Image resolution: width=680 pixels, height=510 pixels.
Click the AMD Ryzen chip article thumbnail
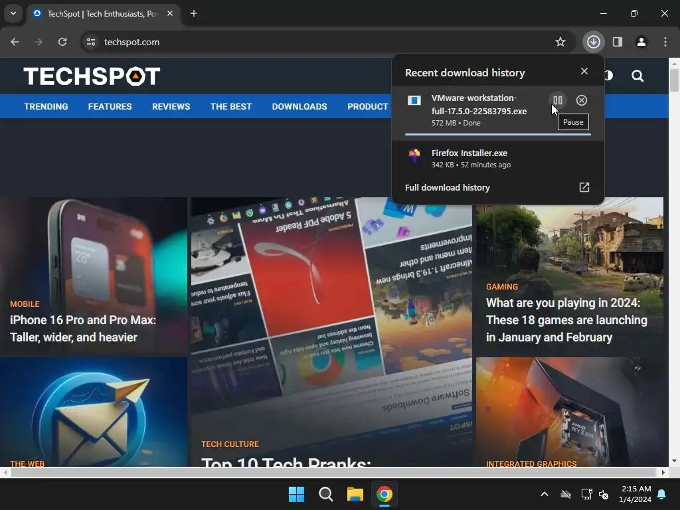click(x=569, y=412)
